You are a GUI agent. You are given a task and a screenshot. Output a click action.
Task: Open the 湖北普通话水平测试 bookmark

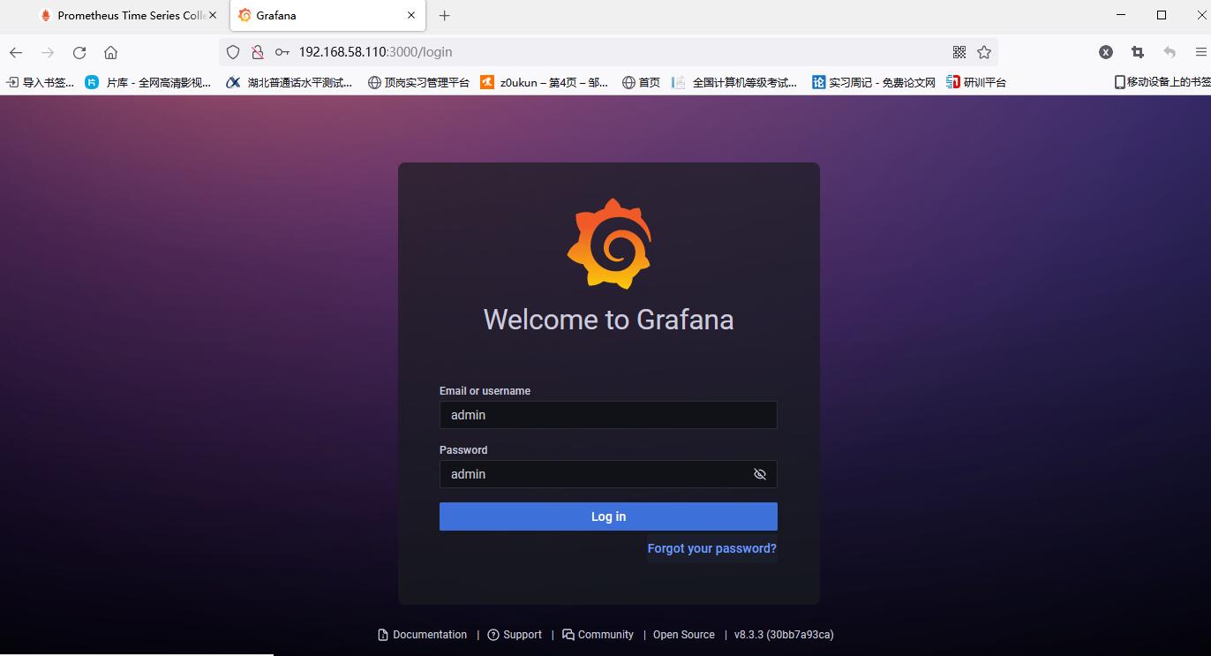point(290,82)
